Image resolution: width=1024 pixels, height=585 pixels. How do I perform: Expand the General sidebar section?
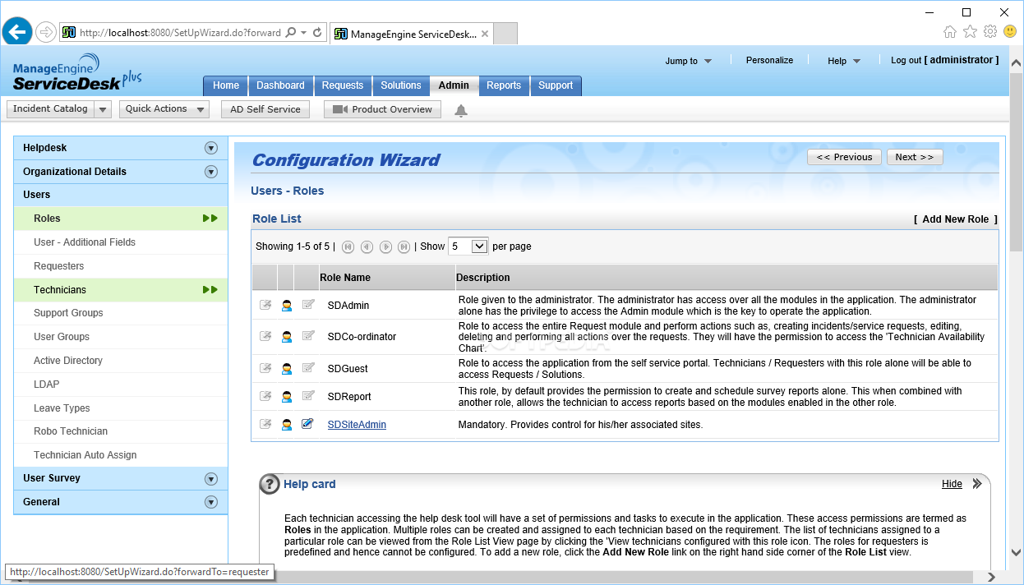211,502
